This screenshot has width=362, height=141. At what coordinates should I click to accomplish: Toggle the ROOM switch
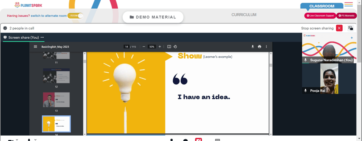(x=75, y=16)
